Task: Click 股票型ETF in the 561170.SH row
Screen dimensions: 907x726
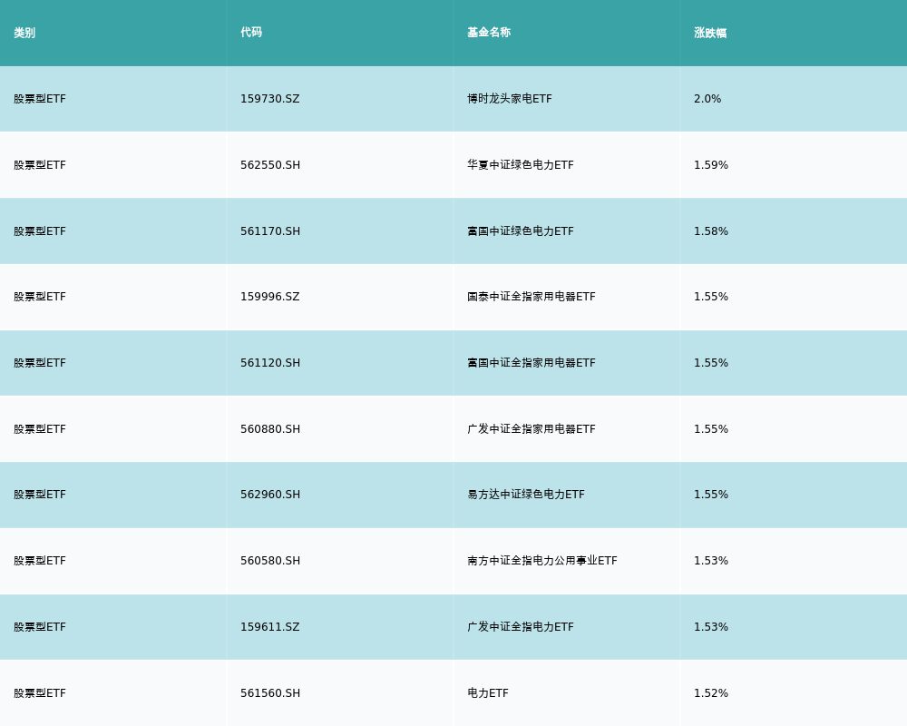Action: click(x=40, y=231)
